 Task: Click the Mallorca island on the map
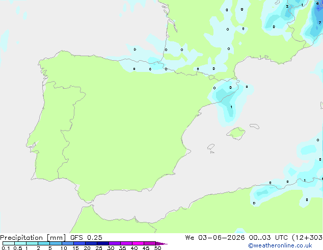pos(236,133)
